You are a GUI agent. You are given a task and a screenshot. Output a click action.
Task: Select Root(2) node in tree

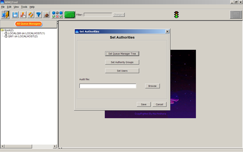point(9,30)
